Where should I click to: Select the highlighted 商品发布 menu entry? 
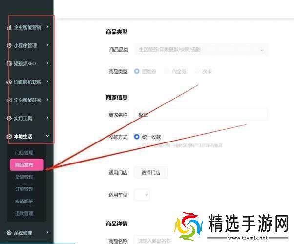pos(26,164)
